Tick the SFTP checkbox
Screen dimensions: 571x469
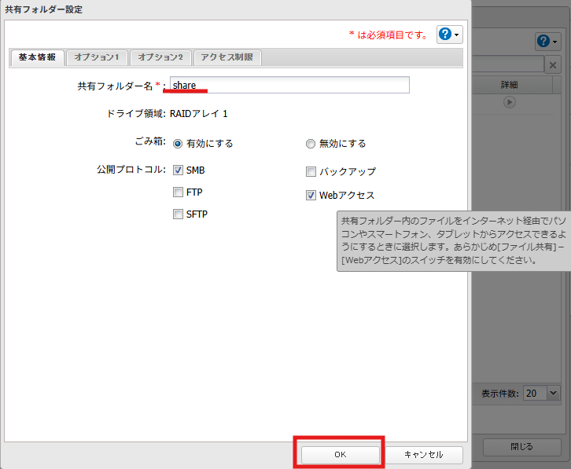point(178,214)
